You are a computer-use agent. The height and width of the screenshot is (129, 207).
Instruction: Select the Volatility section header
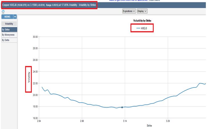(9, 24)
